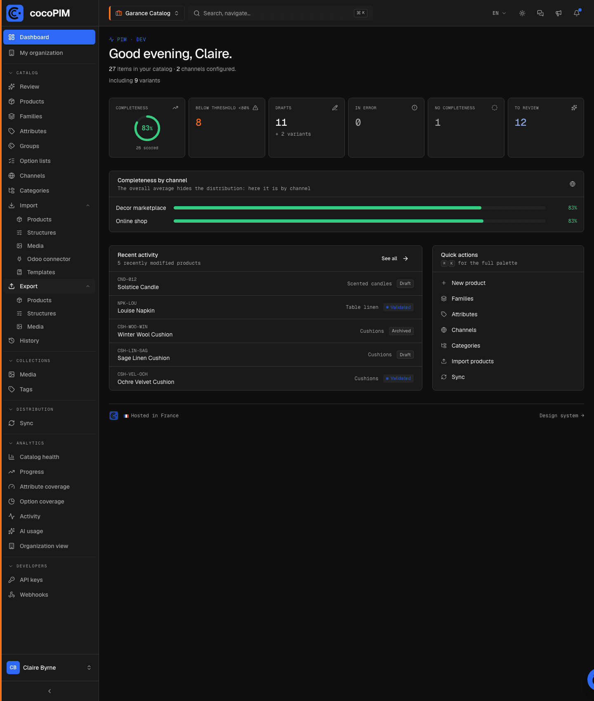The image size is (594, 701).
Task: Open Webhooks in the sidebar
Action: pos(49,595)
